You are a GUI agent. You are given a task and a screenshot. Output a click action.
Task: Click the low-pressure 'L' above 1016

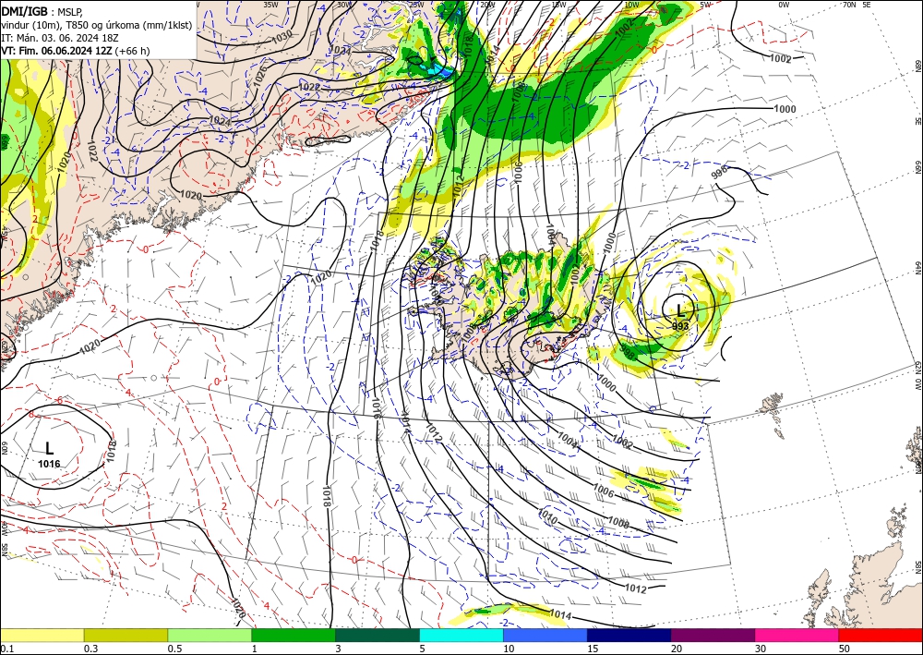point(50,450)
